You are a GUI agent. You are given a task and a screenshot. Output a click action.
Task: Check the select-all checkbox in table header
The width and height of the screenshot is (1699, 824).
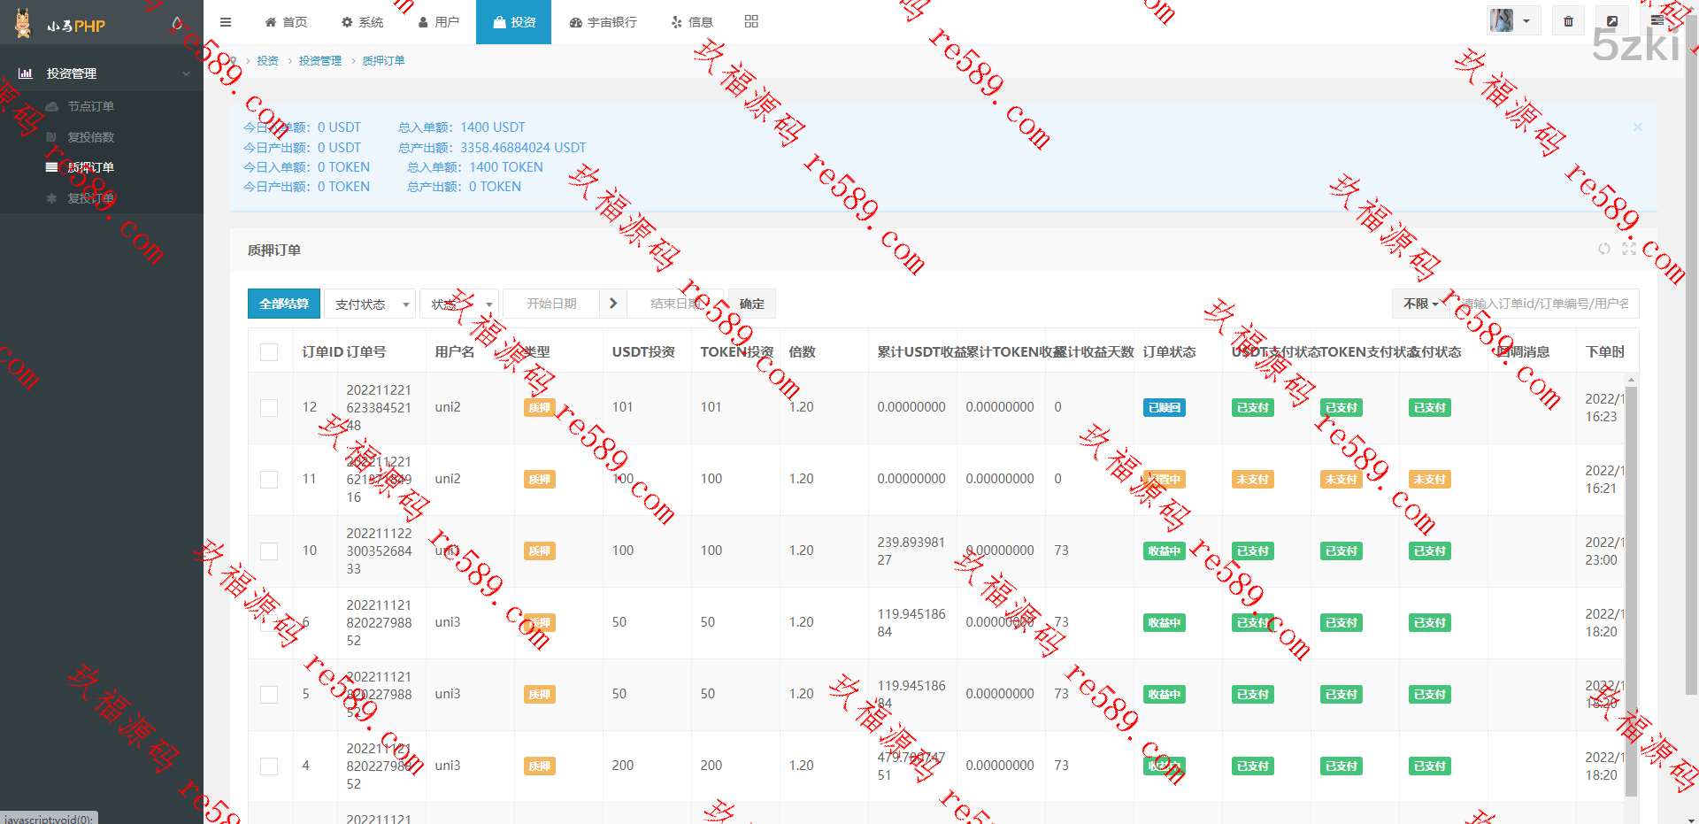[269, 352]
